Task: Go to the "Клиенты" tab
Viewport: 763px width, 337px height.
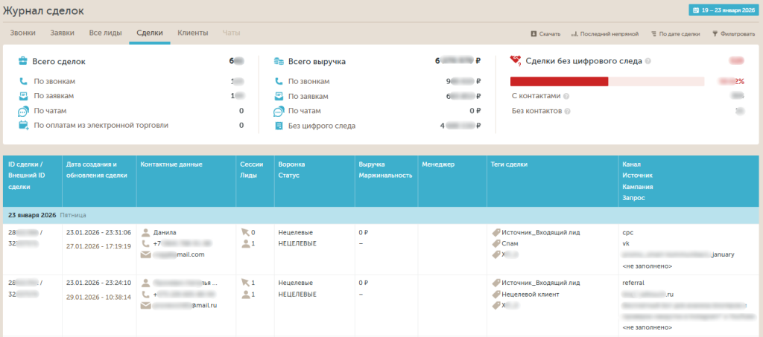Action: 192,33
